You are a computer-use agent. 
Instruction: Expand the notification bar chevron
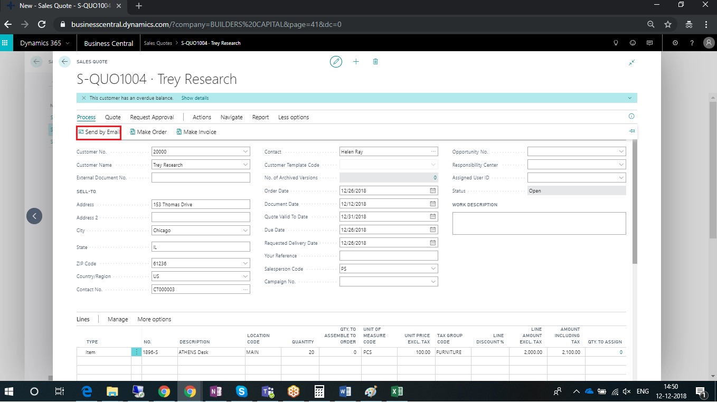pos(629,98)
